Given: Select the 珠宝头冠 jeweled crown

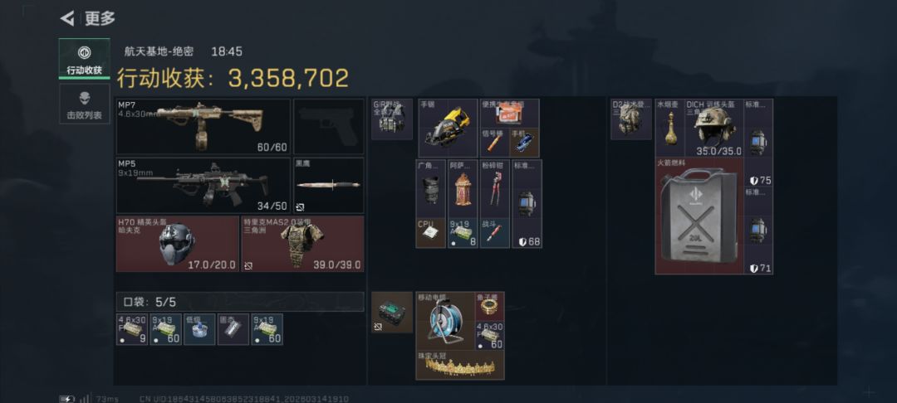Looking at the screenshot, I should (460, 366).
